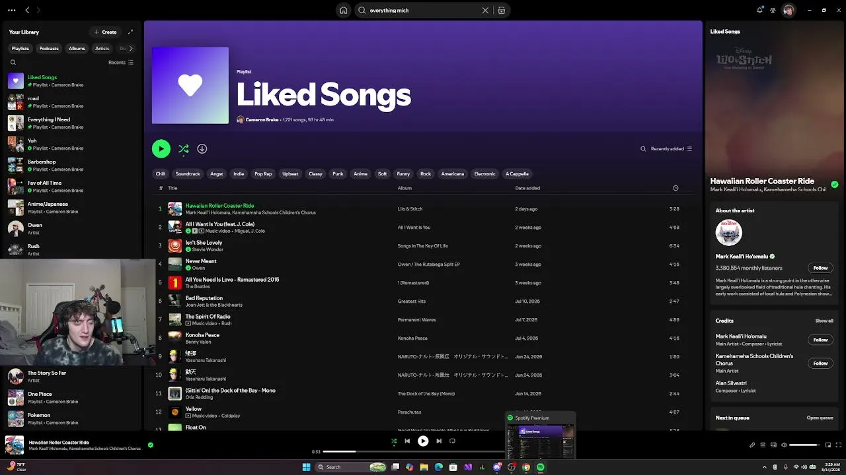
Task: Toggle the saved check in the right panel
Action: click(x=835, y=185)
